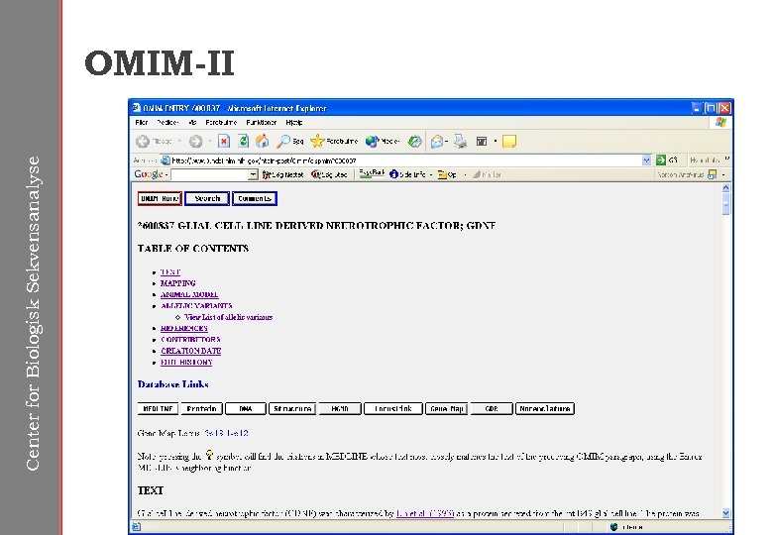Click the OMIM Home button

point(160,198)
